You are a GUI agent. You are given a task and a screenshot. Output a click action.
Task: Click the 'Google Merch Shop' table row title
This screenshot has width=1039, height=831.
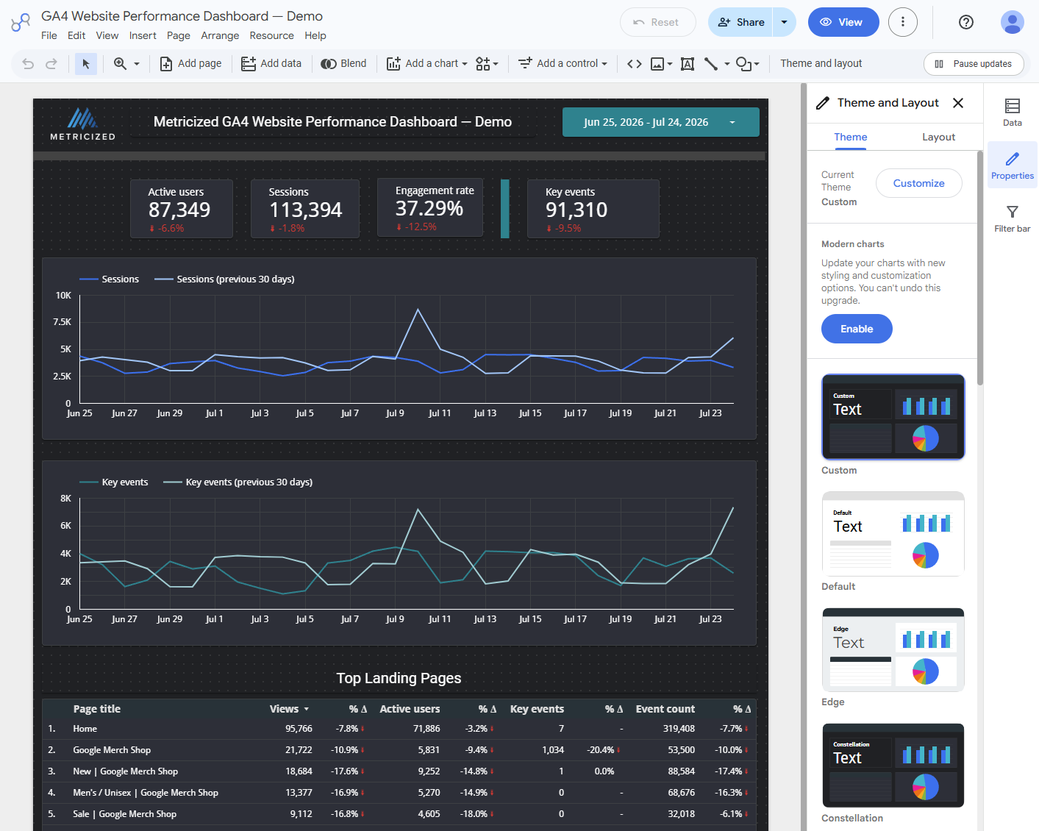pos(112,750)
